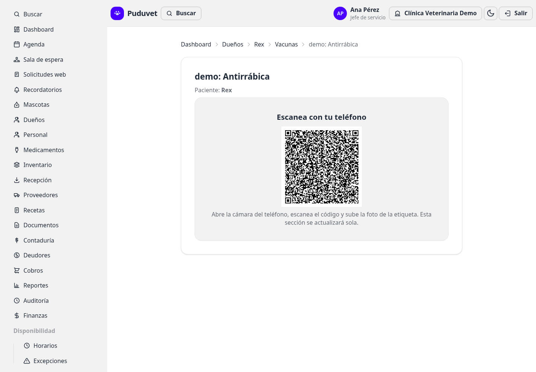
Task: Click the Vacunas breadcrumb link
Action: pos(286,44)
